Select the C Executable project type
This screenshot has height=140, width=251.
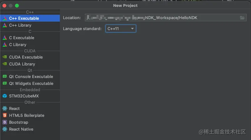point(30,38)
